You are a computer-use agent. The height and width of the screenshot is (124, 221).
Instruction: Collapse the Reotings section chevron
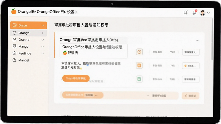(43, 53)
